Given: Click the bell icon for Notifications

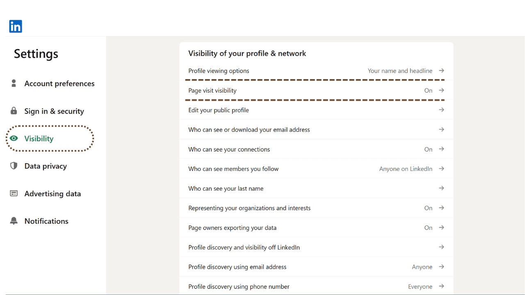Looking at the screenshot, I should coord(14,221).
